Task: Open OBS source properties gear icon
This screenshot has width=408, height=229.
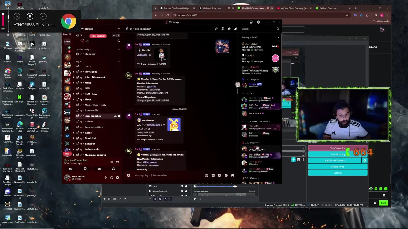Action: point(160,199)
